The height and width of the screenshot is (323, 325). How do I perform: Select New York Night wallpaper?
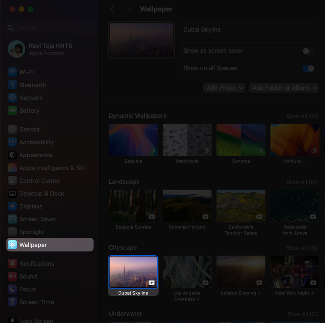coord(295,272)
